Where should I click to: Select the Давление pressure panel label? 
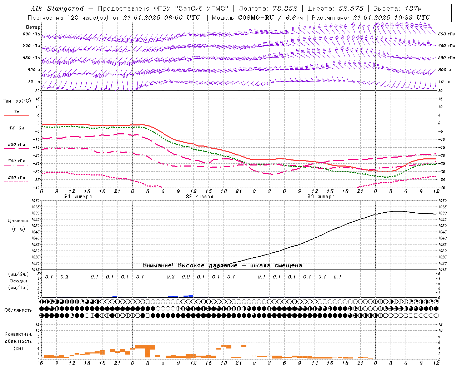(19, 221)
